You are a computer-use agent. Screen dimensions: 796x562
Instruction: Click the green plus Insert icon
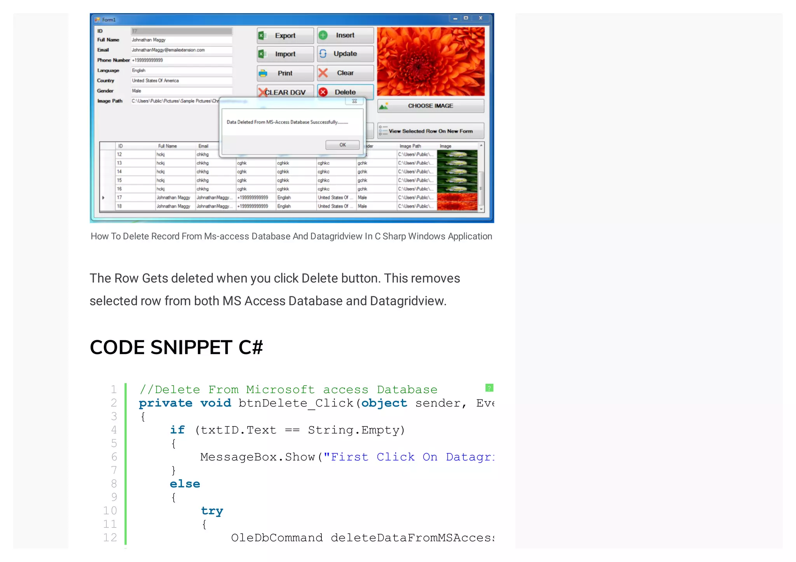tap(323, 35)
